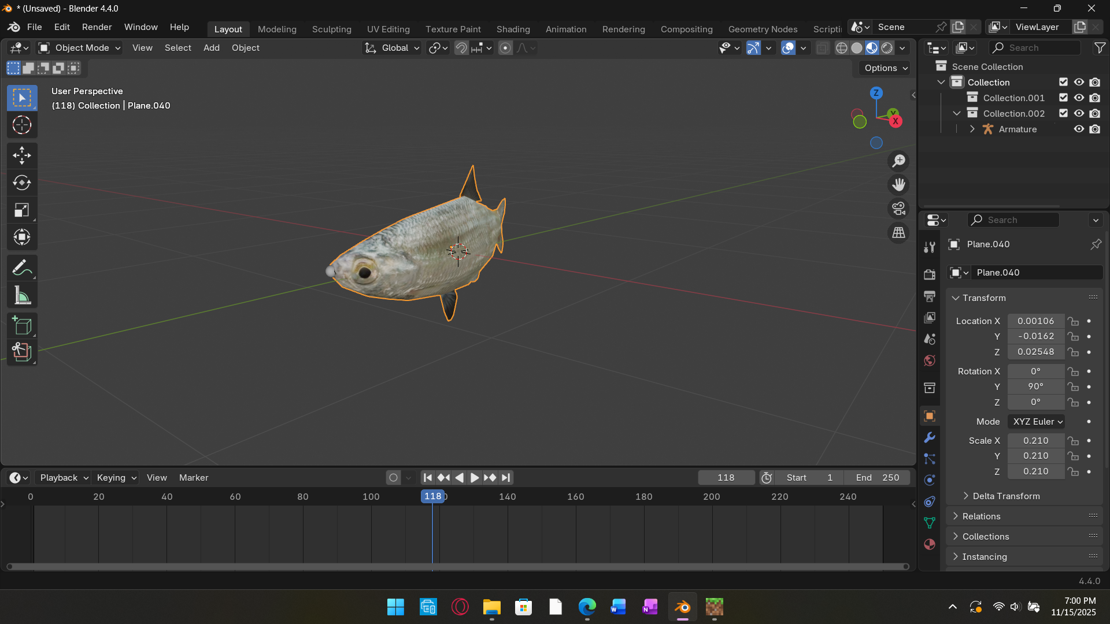Click the viewport pan hand icon
1110x624 pixels.
pos(898,185)
